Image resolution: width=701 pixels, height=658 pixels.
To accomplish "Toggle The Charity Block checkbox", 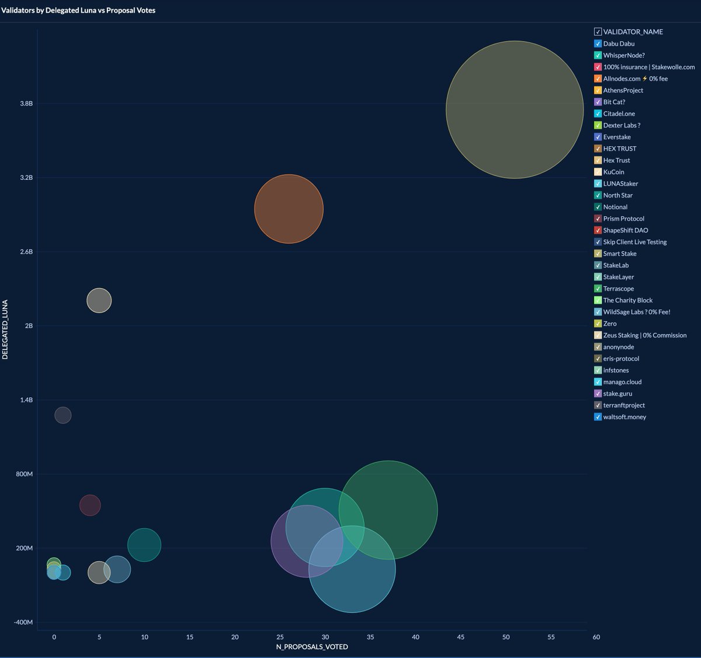I will (598, 300).
